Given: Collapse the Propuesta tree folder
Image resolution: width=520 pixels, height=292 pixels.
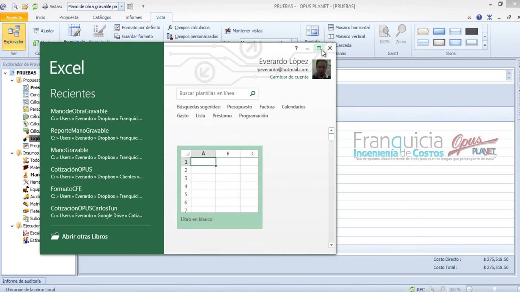Looking at the screenshot, I should point(12,80).
